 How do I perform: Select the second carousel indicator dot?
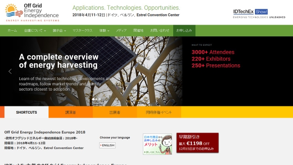point(96,99)
